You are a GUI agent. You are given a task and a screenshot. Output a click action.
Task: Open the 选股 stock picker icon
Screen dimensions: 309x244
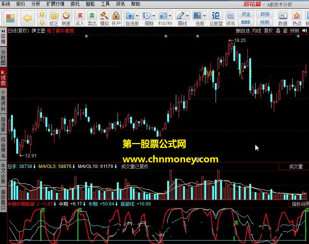(x=197, y=16)
